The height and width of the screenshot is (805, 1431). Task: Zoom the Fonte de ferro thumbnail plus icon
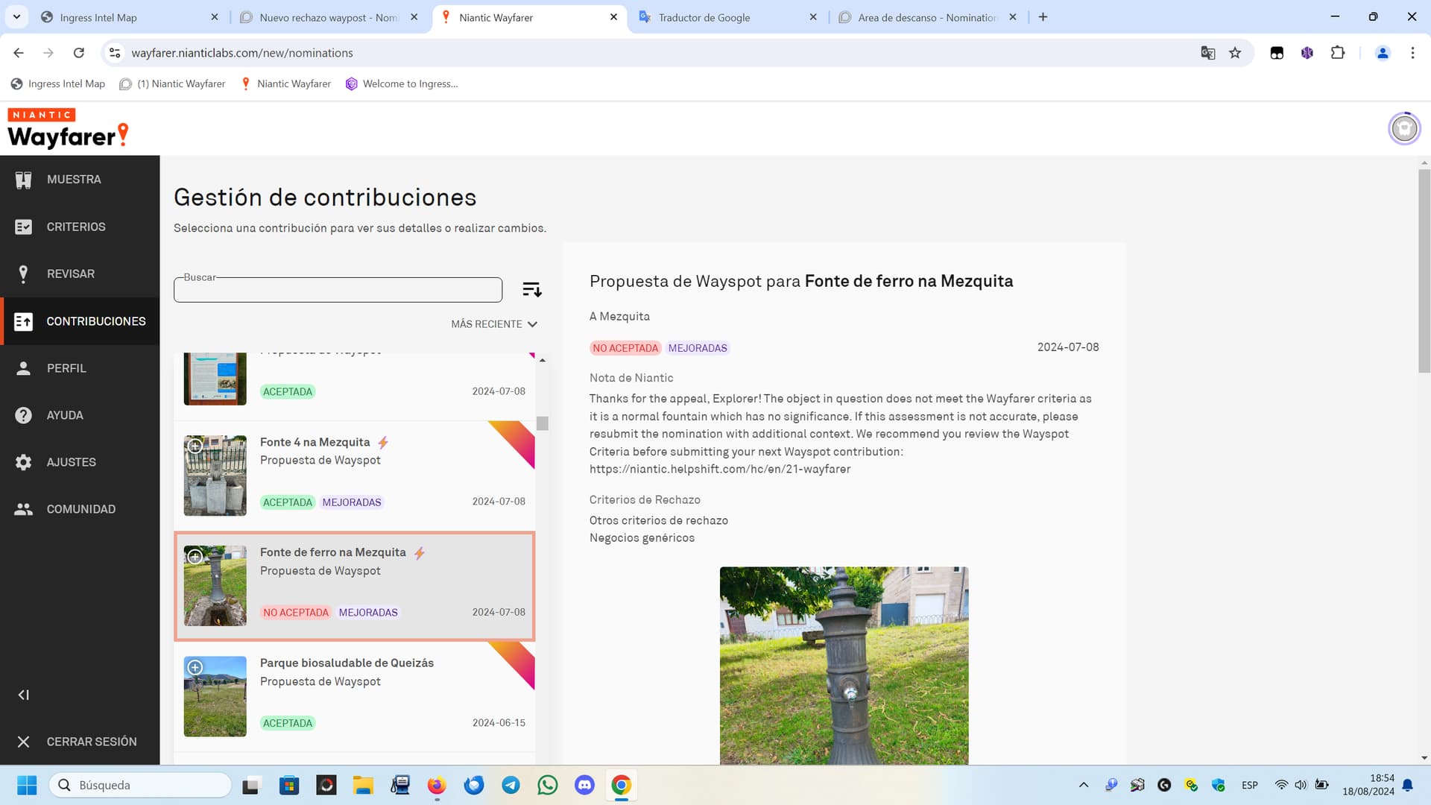(195, 557)
